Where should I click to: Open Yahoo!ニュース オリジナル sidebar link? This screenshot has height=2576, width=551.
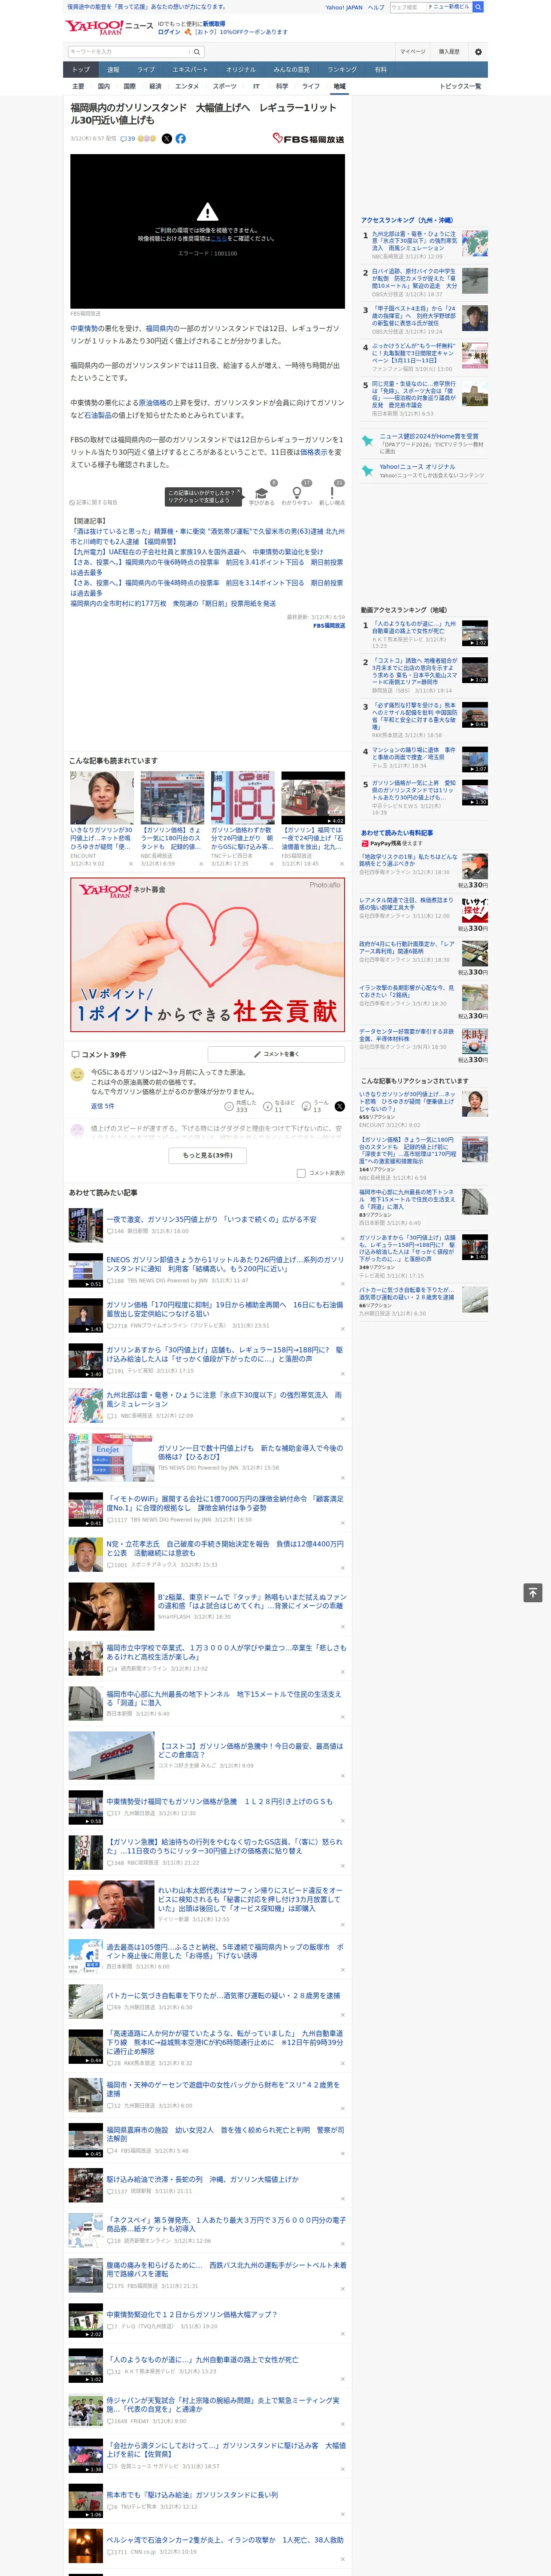[417, 467]
